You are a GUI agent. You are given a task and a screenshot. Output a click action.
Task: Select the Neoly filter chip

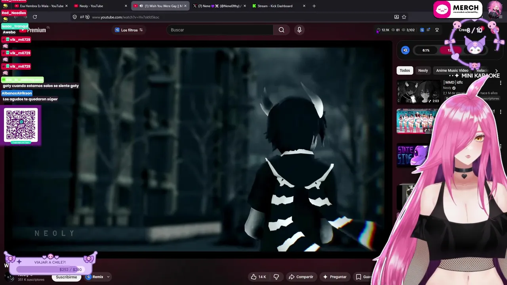[423, 70]
